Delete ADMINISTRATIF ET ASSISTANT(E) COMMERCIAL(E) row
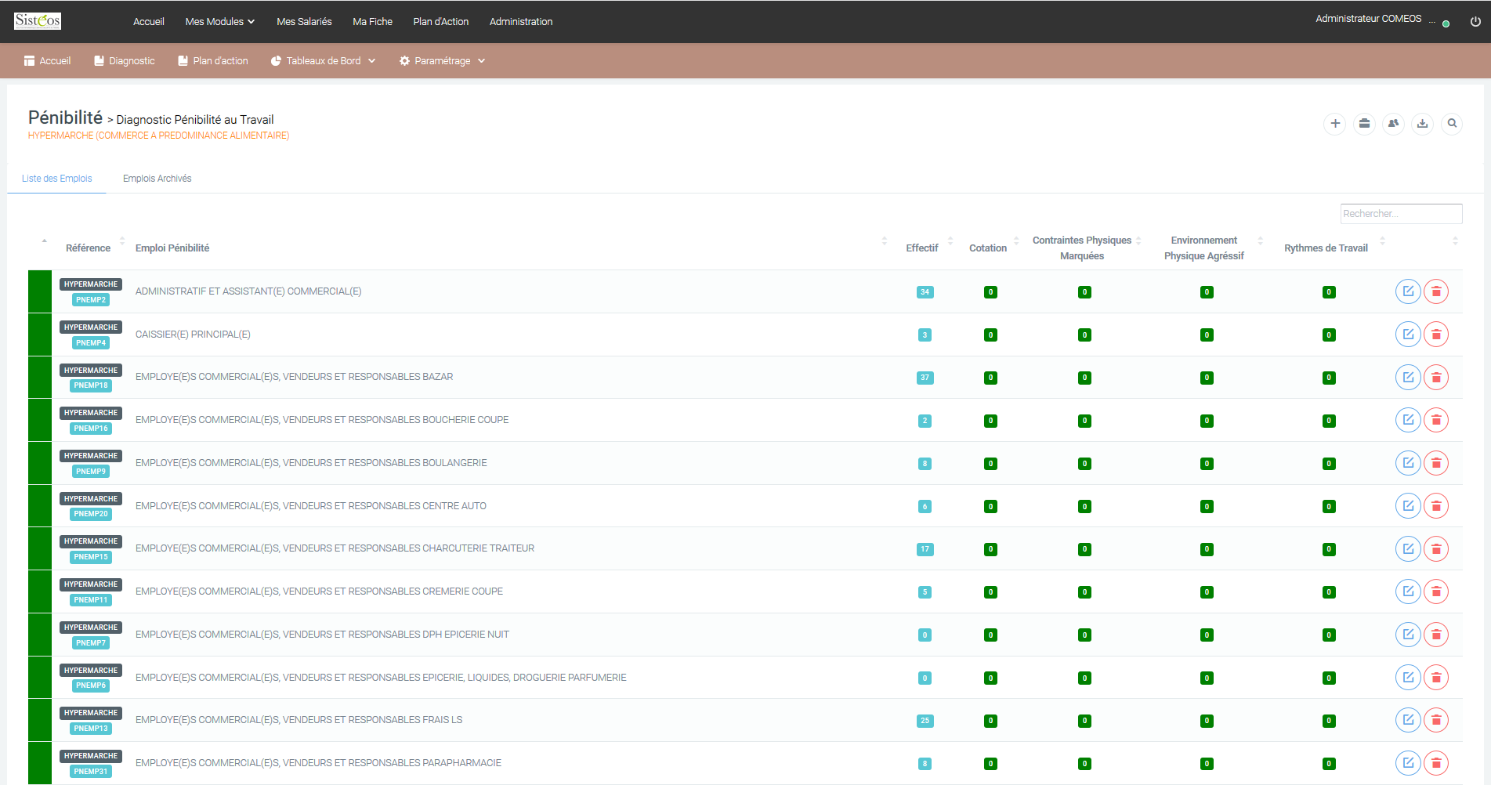The height and width of the screenshot is (785, 1491). [1436, 291]
